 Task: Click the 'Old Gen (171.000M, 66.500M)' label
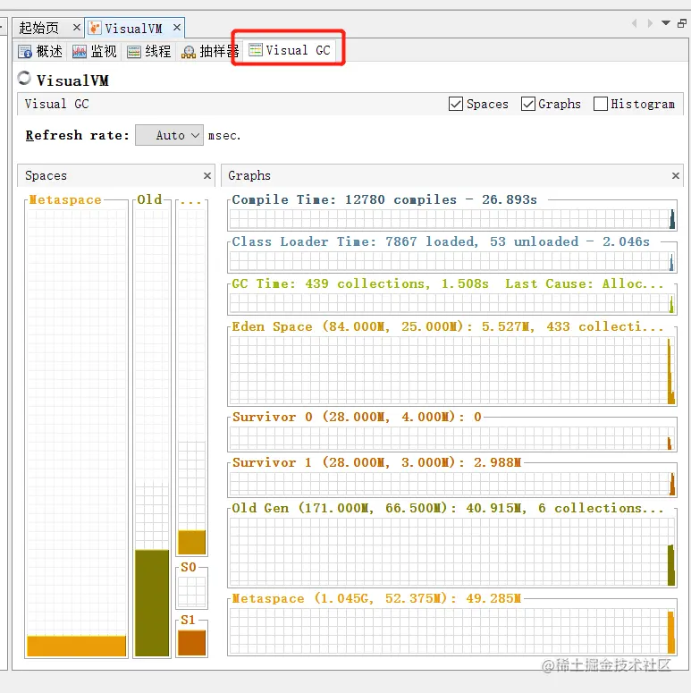448,508
